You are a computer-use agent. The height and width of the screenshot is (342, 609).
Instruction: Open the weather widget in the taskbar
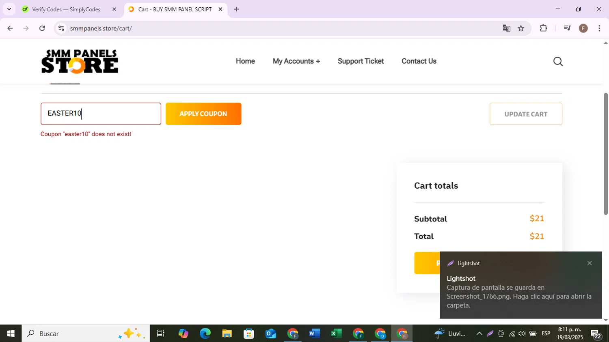coord(450,333)
